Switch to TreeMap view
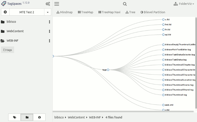 tap(86, 12)
